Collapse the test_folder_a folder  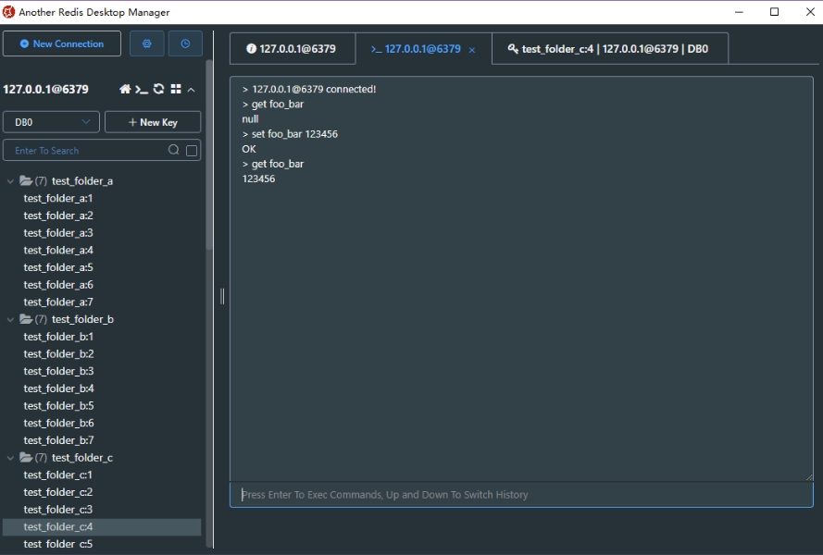click(x=10, y=181)
